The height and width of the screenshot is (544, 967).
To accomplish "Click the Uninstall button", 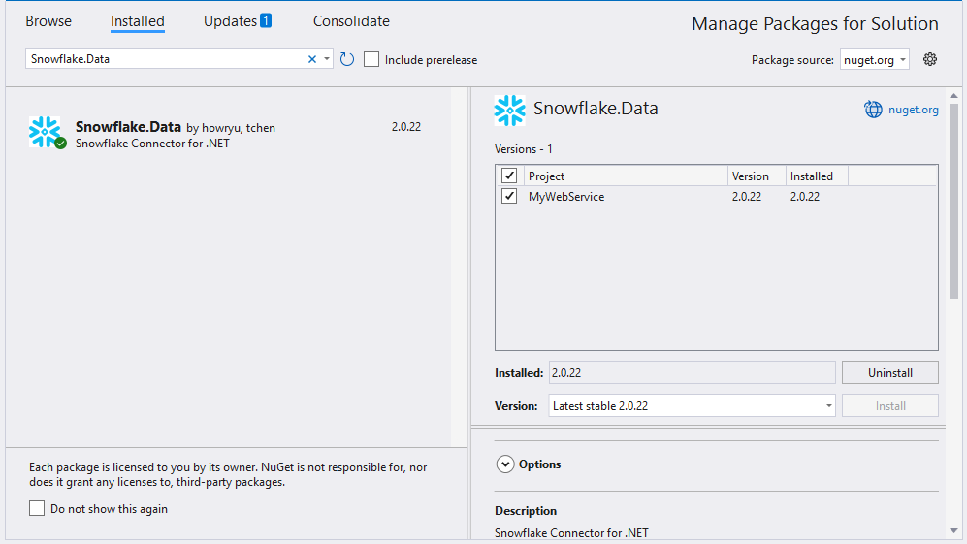I will (889, 373).
